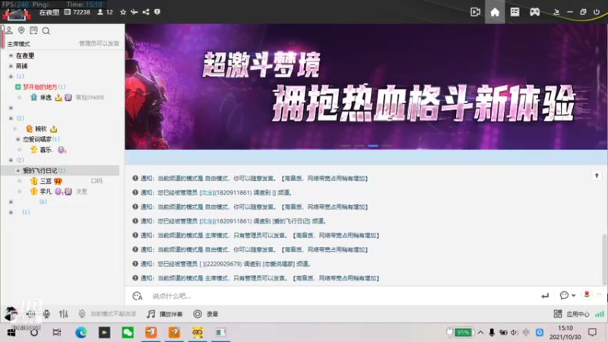This screenshot has height=342, width=608.
Task: Select user 三宫 in channel tree
Action: [x=46, y=181]
